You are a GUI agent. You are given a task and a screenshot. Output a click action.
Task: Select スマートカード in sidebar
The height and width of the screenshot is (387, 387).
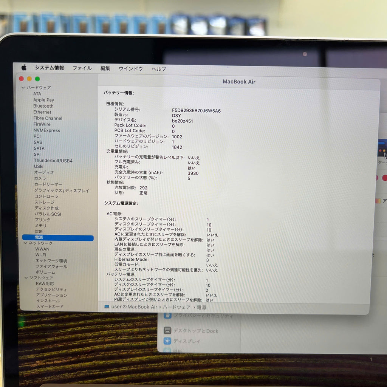point(50,306)
